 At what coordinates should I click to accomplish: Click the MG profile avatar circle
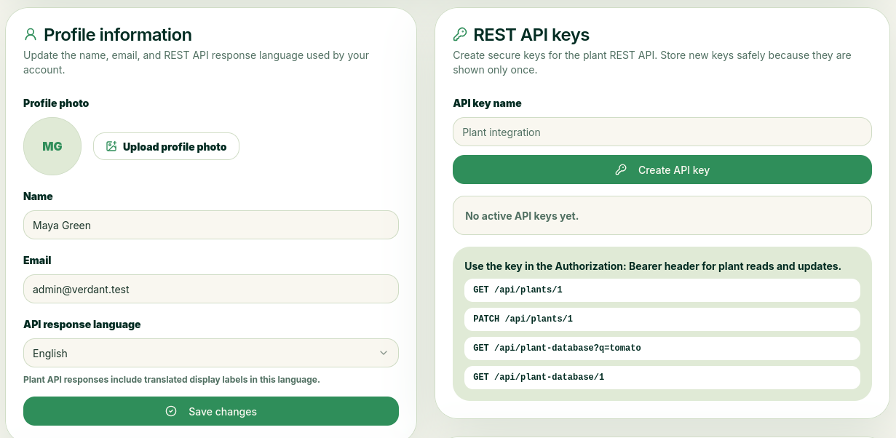(52, 146)
